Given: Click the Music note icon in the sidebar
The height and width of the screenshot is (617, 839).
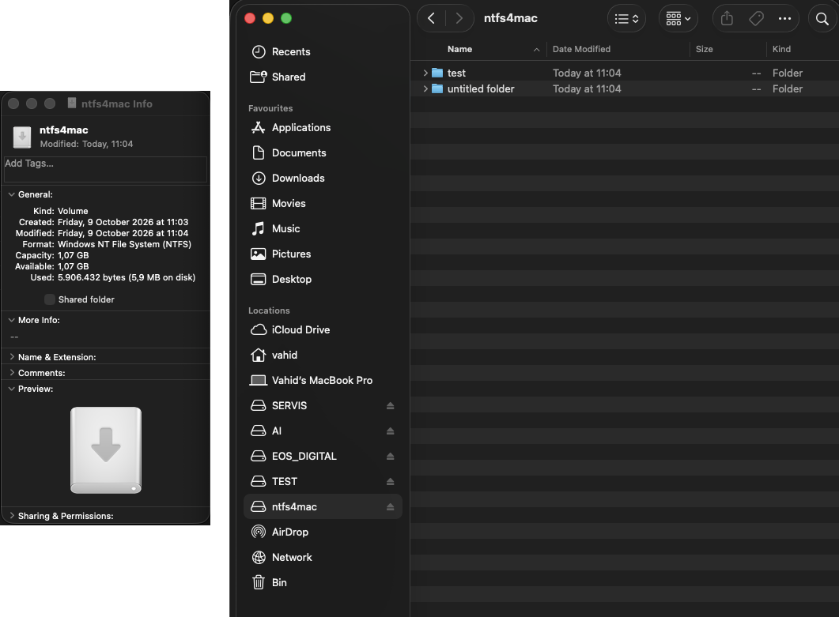Looking at the screenshot, I should [259, 228].
